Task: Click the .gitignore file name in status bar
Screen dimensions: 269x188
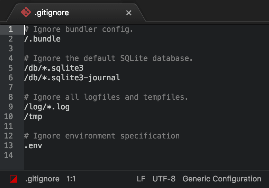Action: (x=42, y=179)
